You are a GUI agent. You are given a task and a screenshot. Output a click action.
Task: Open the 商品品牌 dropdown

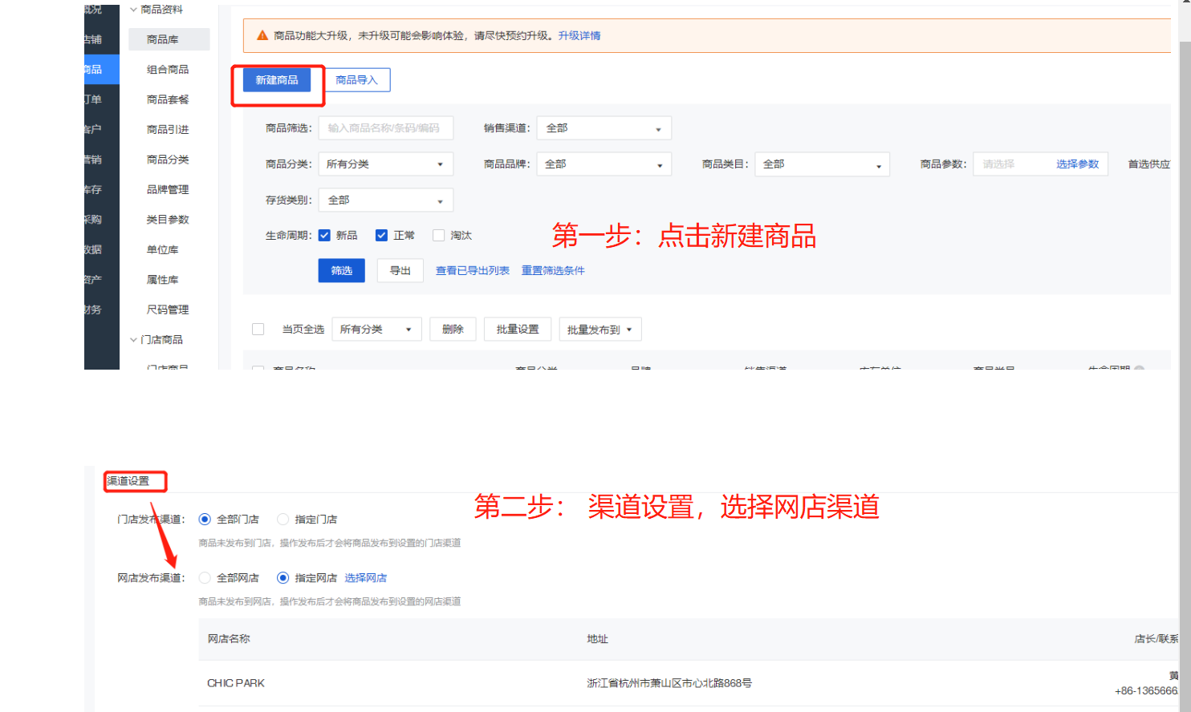[x=604, y=164]
